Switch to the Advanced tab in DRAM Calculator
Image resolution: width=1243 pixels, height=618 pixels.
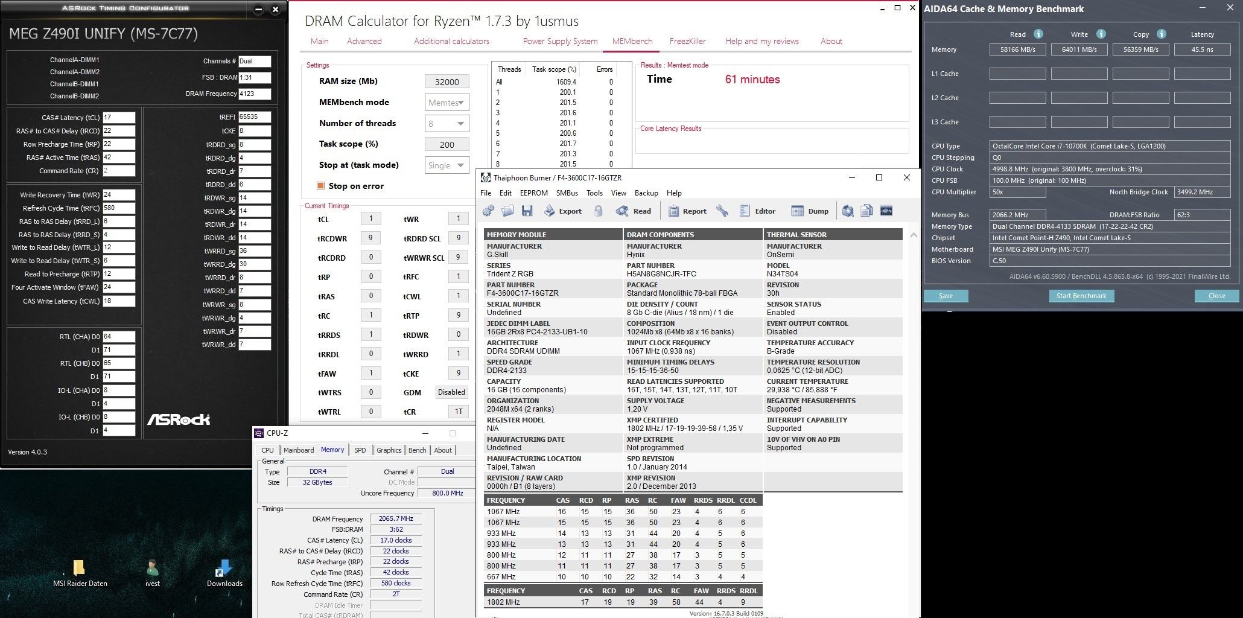pos(364,41)
